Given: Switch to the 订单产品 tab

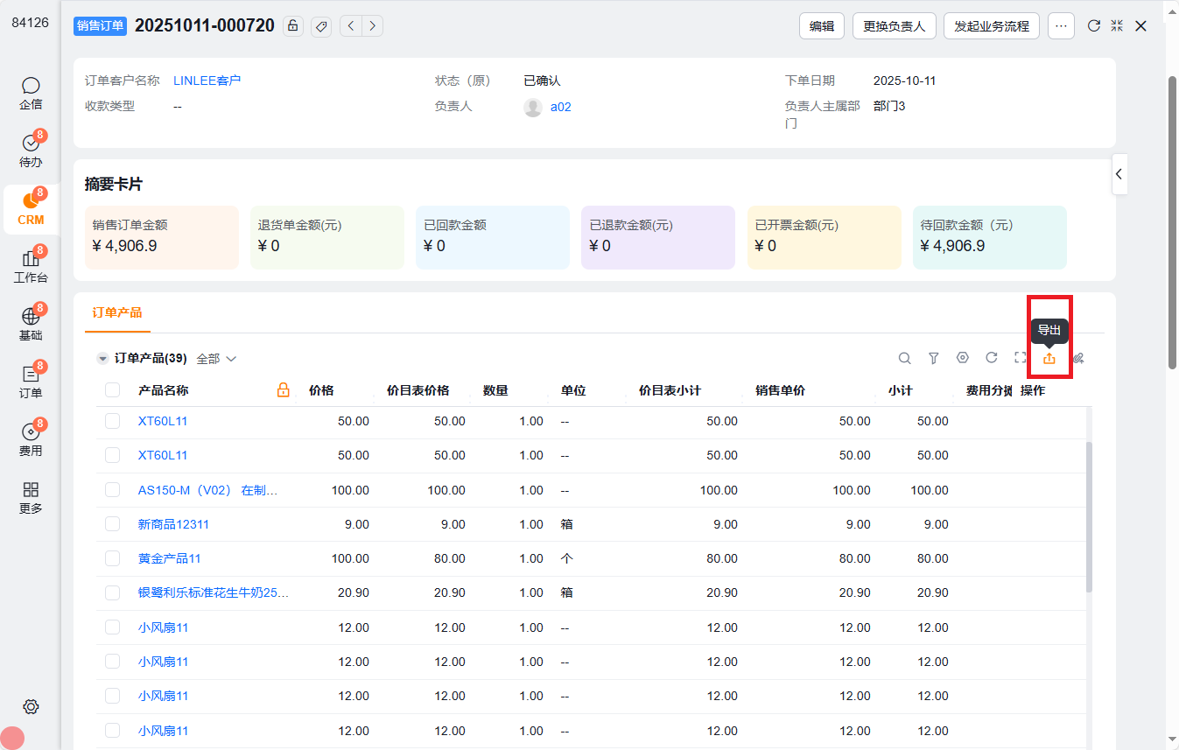Looking at the screenshot, I should coord(117,312).
